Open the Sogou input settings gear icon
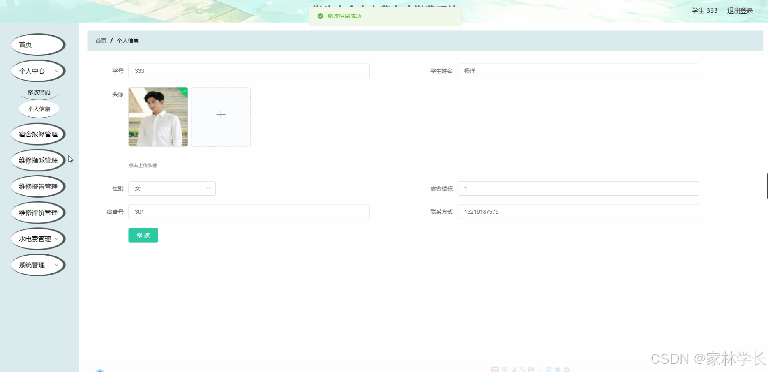 click(x=567, y=370)
